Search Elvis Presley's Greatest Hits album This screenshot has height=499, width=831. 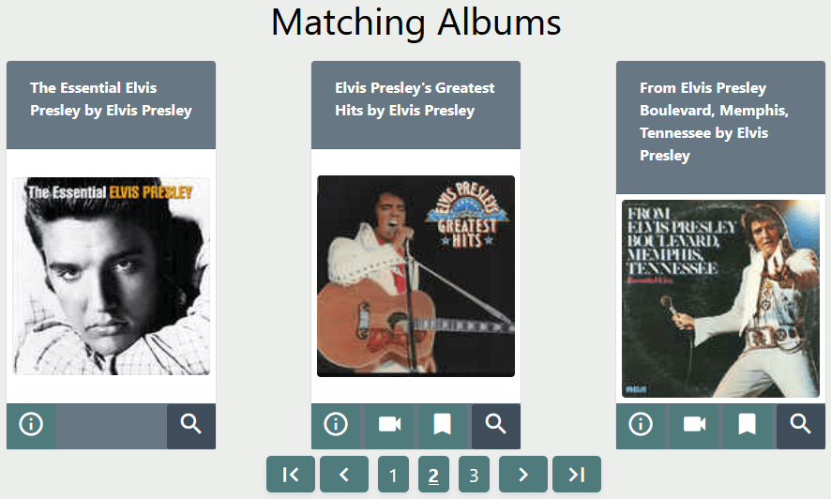496,425
